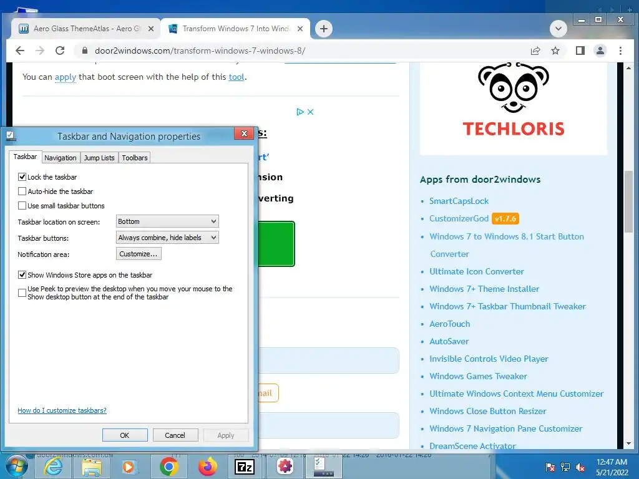Close the Transform Windows 7 tab
This screenshot has height=479, width=639.
(x=300, y=29)
